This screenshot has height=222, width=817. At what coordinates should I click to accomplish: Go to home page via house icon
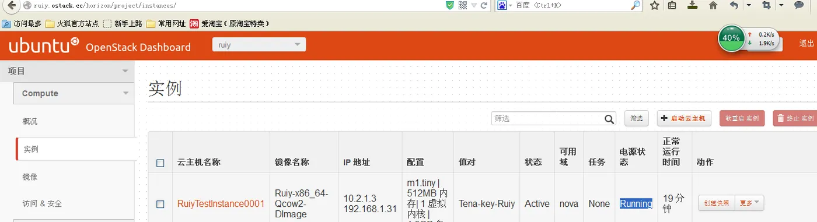coord(713,5)
